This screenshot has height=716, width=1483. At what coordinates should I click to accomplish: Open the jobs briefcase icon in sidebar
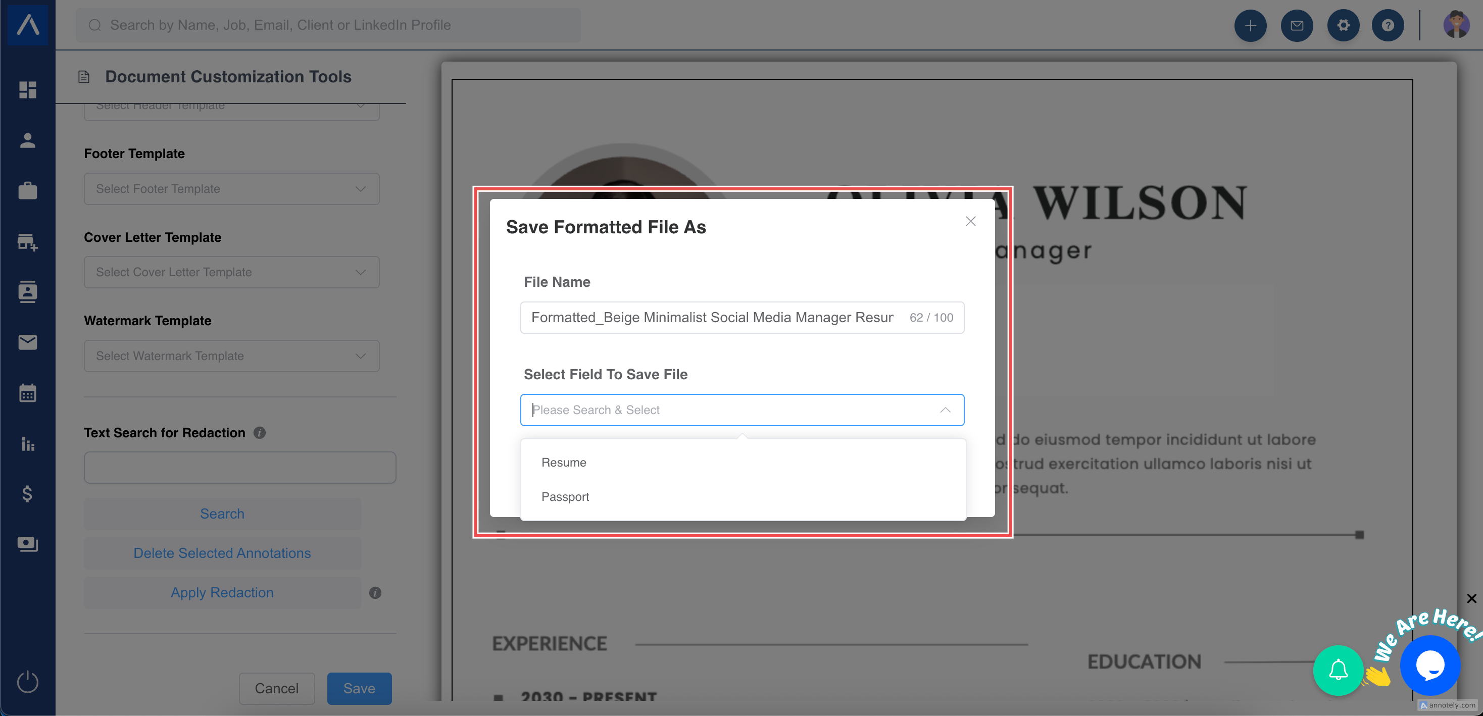point(27,190)
